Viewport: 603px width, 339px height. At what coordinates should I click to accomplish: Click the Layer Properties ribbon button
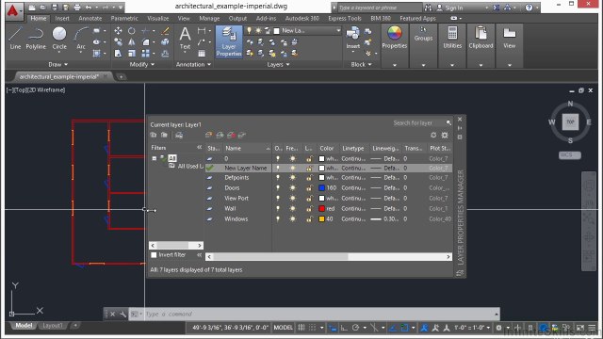pos(229,41)
